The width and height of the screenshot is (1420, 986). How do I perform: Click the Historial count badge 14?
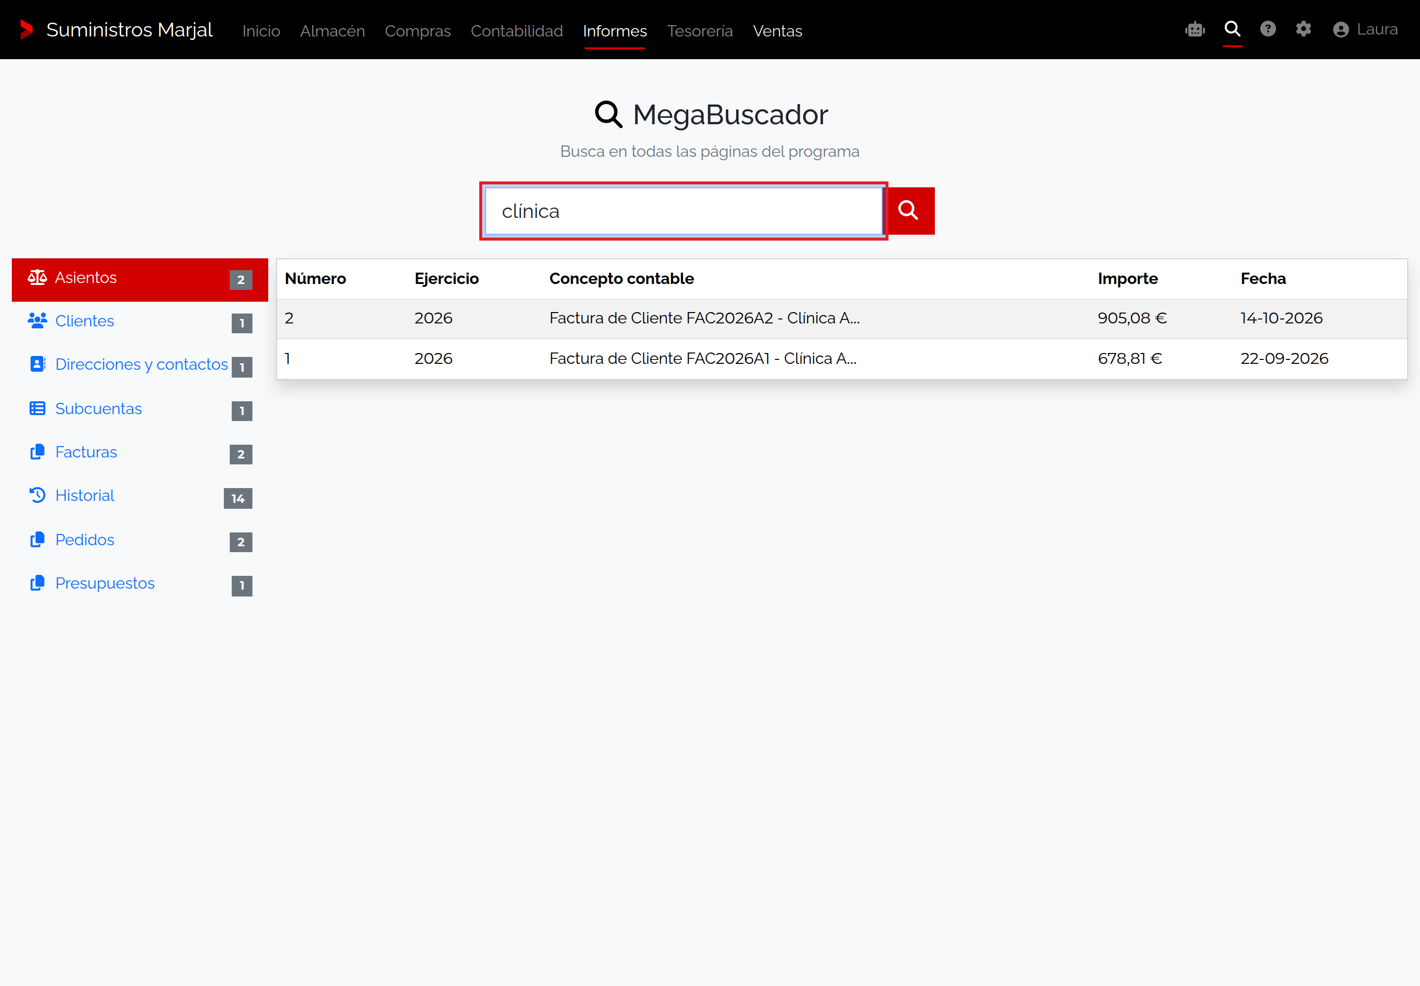(238, 498)
